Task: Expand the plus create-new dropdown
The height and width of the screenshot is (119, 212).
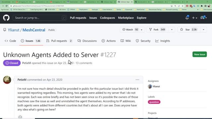Action: (194, 18)
